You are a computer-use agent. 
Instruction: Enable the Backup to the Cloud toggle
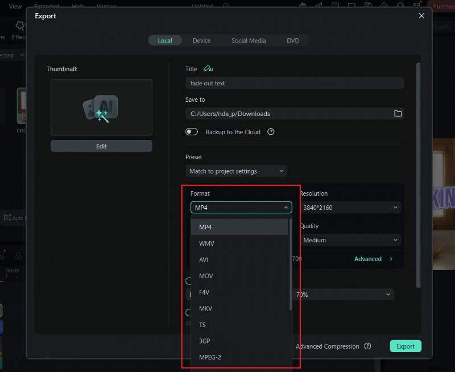point(192,131)
